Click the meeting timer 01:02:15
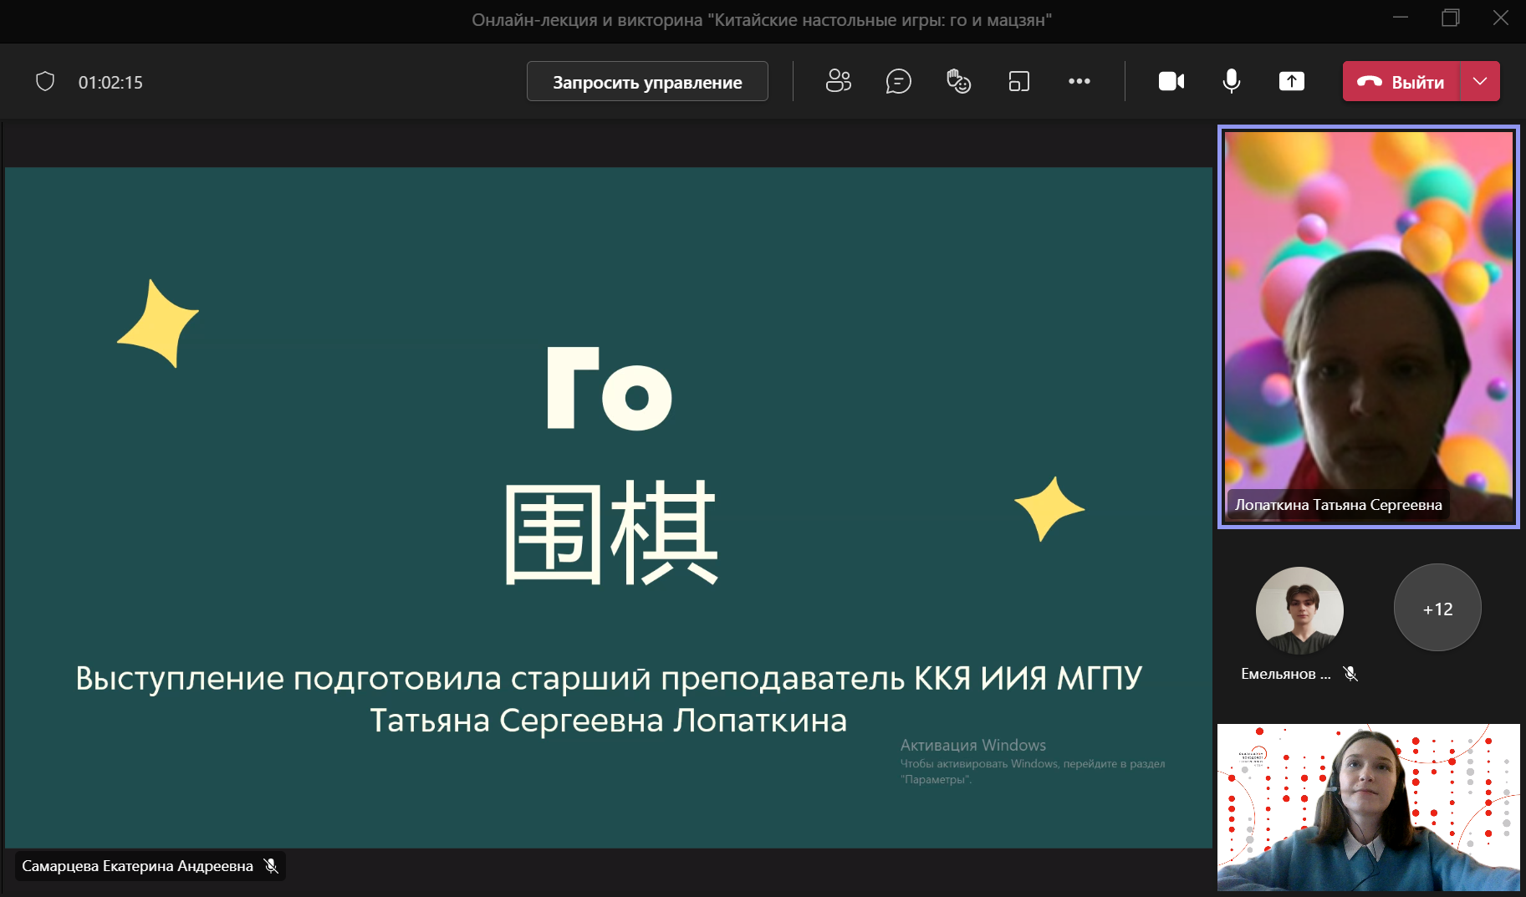 point(110,81)
